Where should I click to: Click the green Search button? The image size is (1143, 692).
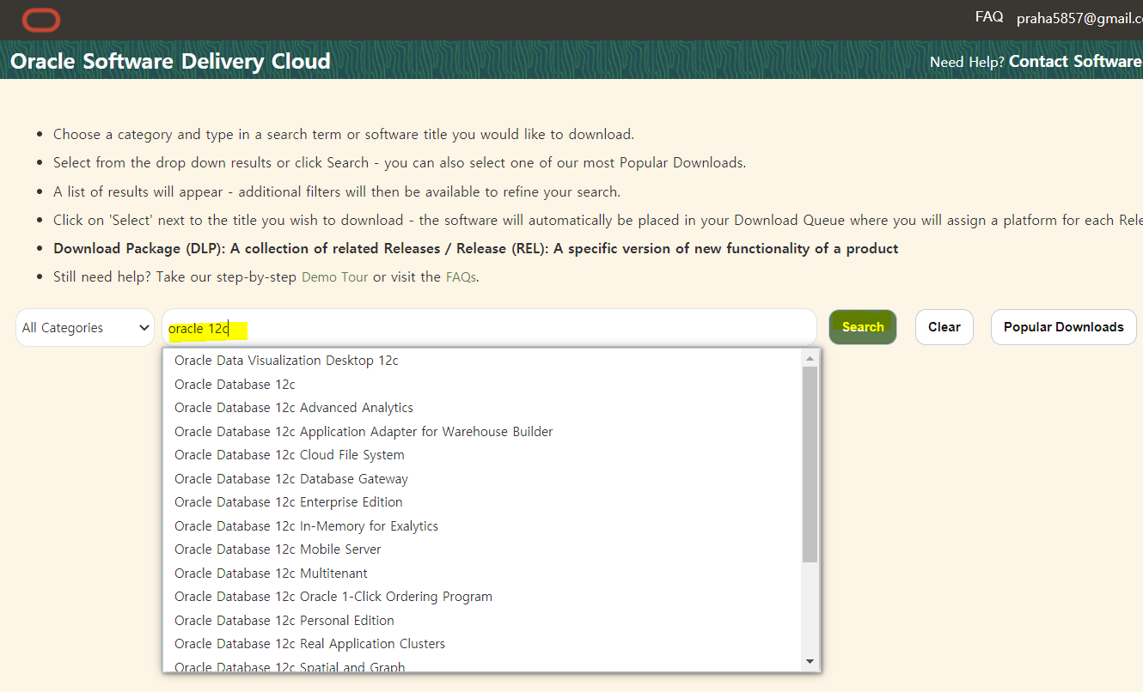pos(863,327)
